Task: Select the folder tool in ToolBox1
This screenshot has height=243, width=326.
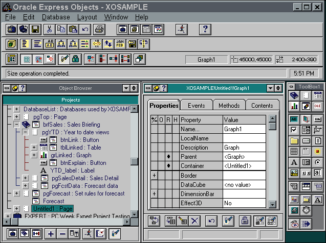Action: pyautogui.click(x=294, y=141)
